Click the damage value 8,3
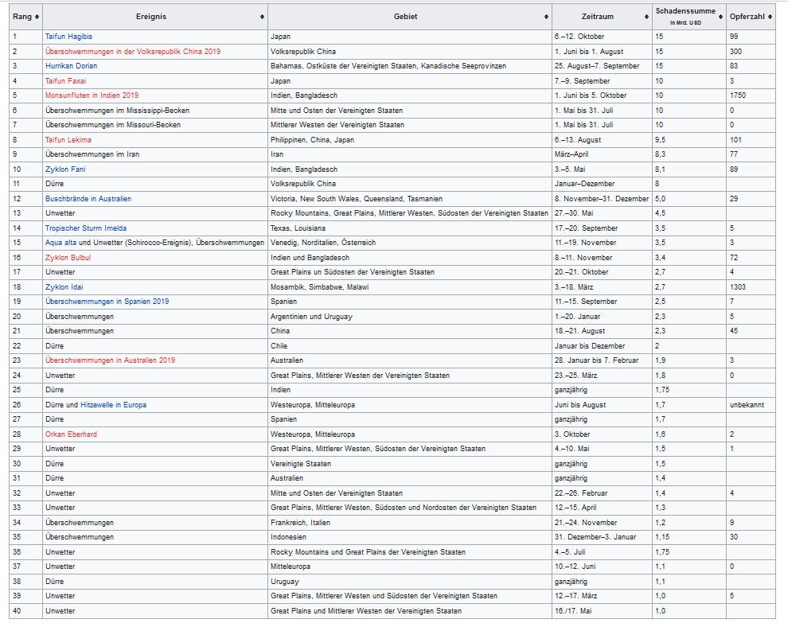 click(661, 154)
